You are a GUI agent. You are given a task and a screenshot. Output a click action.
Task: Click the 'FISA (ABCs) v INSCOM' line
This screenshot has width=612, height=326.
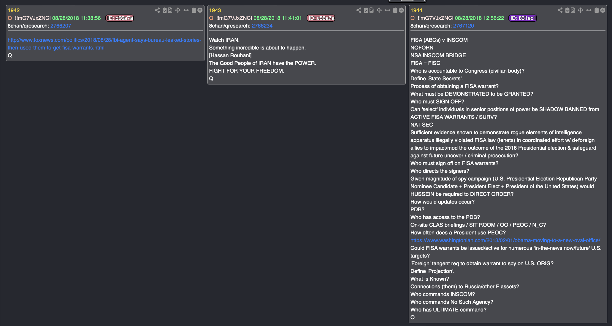[x=439, y=40]
